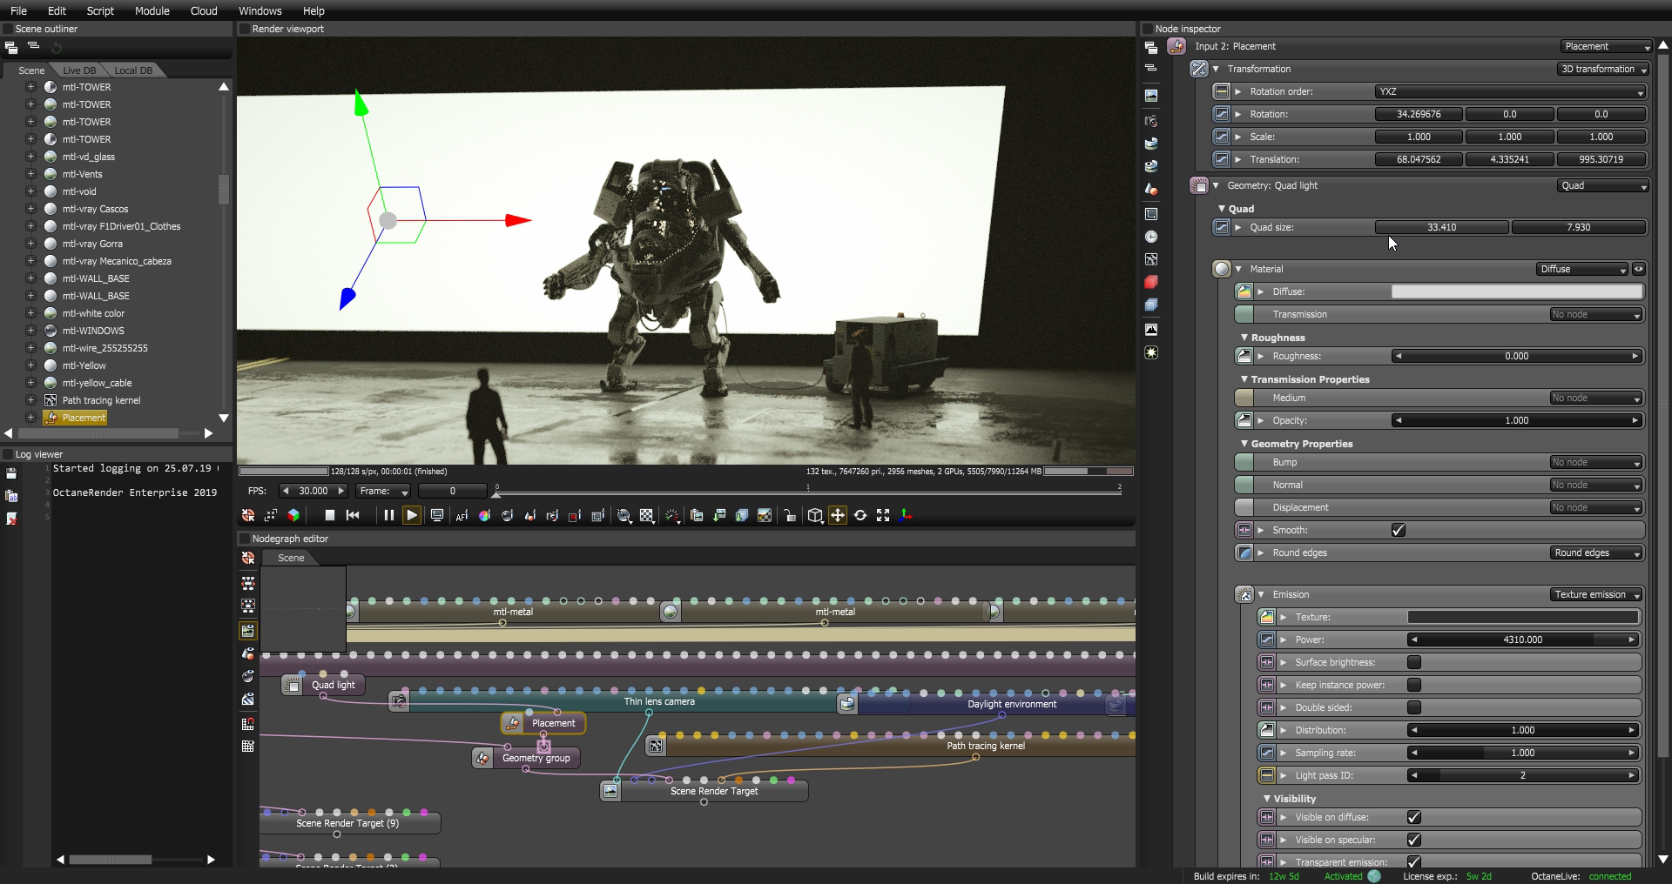Click the white balance color picker icon
Viewport: 1672px width, 884px height.
pyautogui.click(x=484, y=515)
